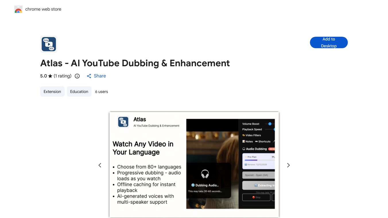Screen dimensions: 388x218
Task: Click the 'Offline caching for instant playback' bullet
Action: 146,187
